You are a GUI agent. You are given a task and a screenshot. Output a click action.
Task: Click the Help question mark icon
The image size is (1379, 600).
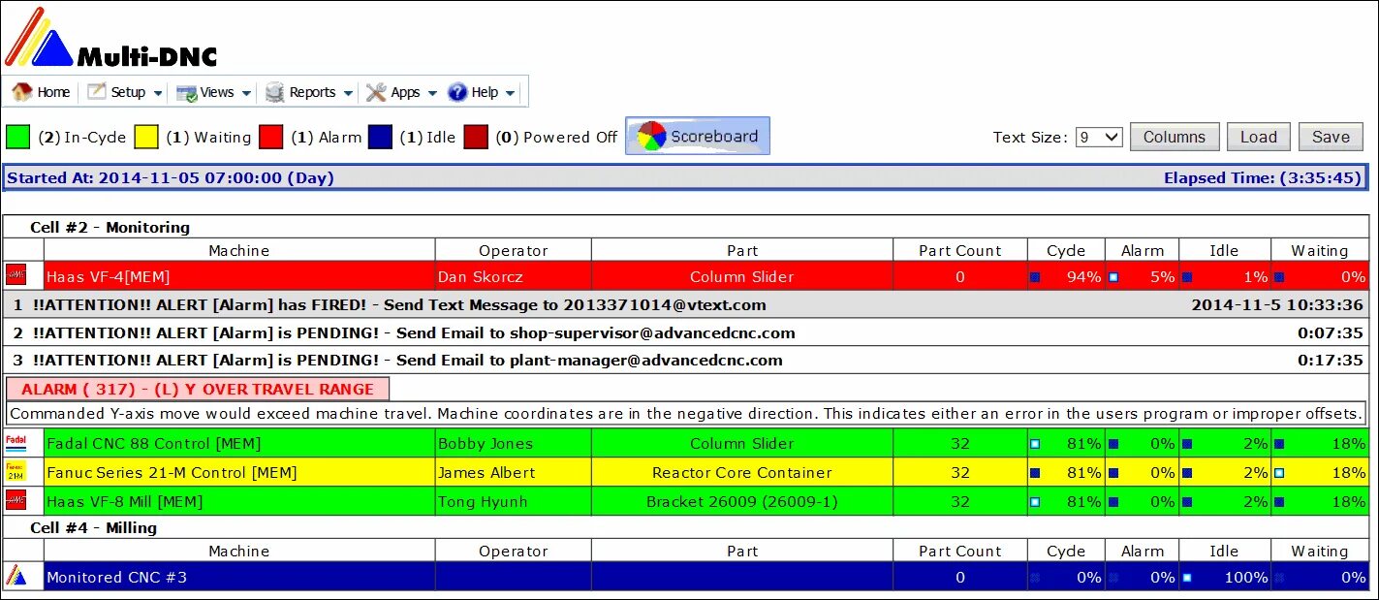[x=457, y=92]
